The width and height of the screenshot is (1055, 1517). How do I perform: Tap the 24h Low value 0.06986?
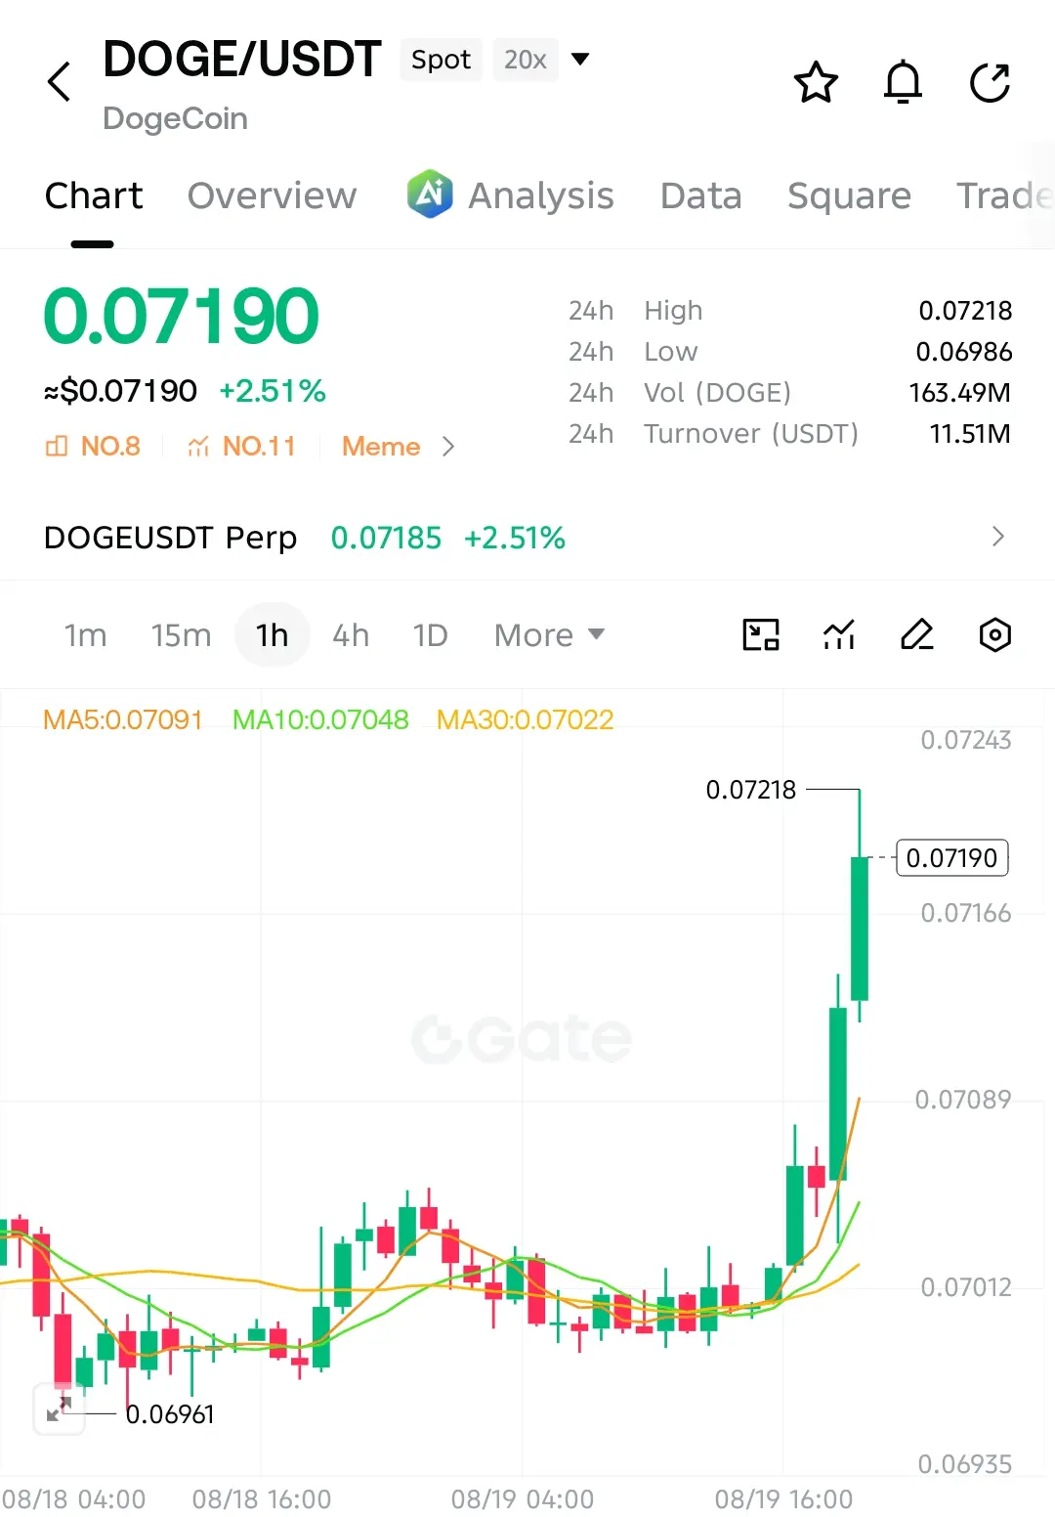tap(963, 352)
